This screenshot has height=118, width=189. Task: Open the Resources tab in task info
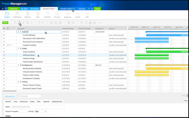(24, 102)
